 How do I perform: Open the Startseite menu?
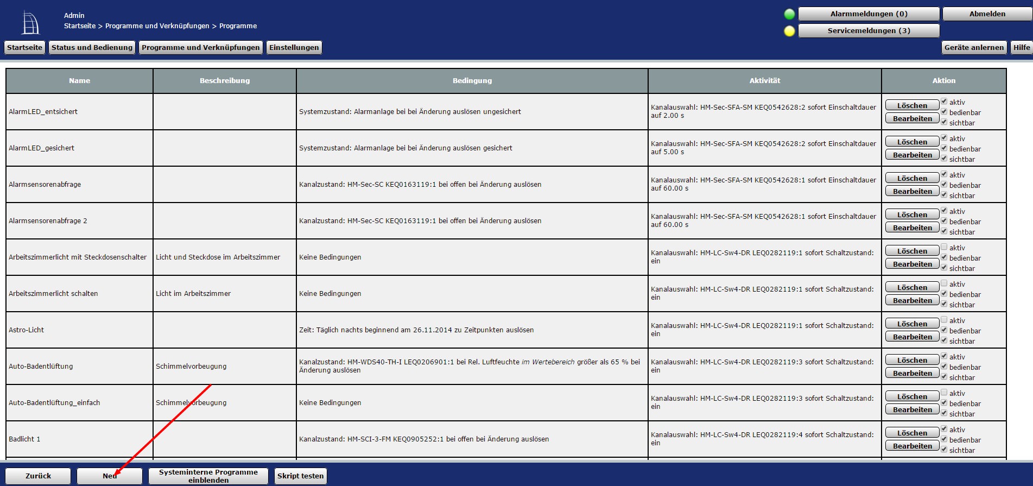pos(24,48)
